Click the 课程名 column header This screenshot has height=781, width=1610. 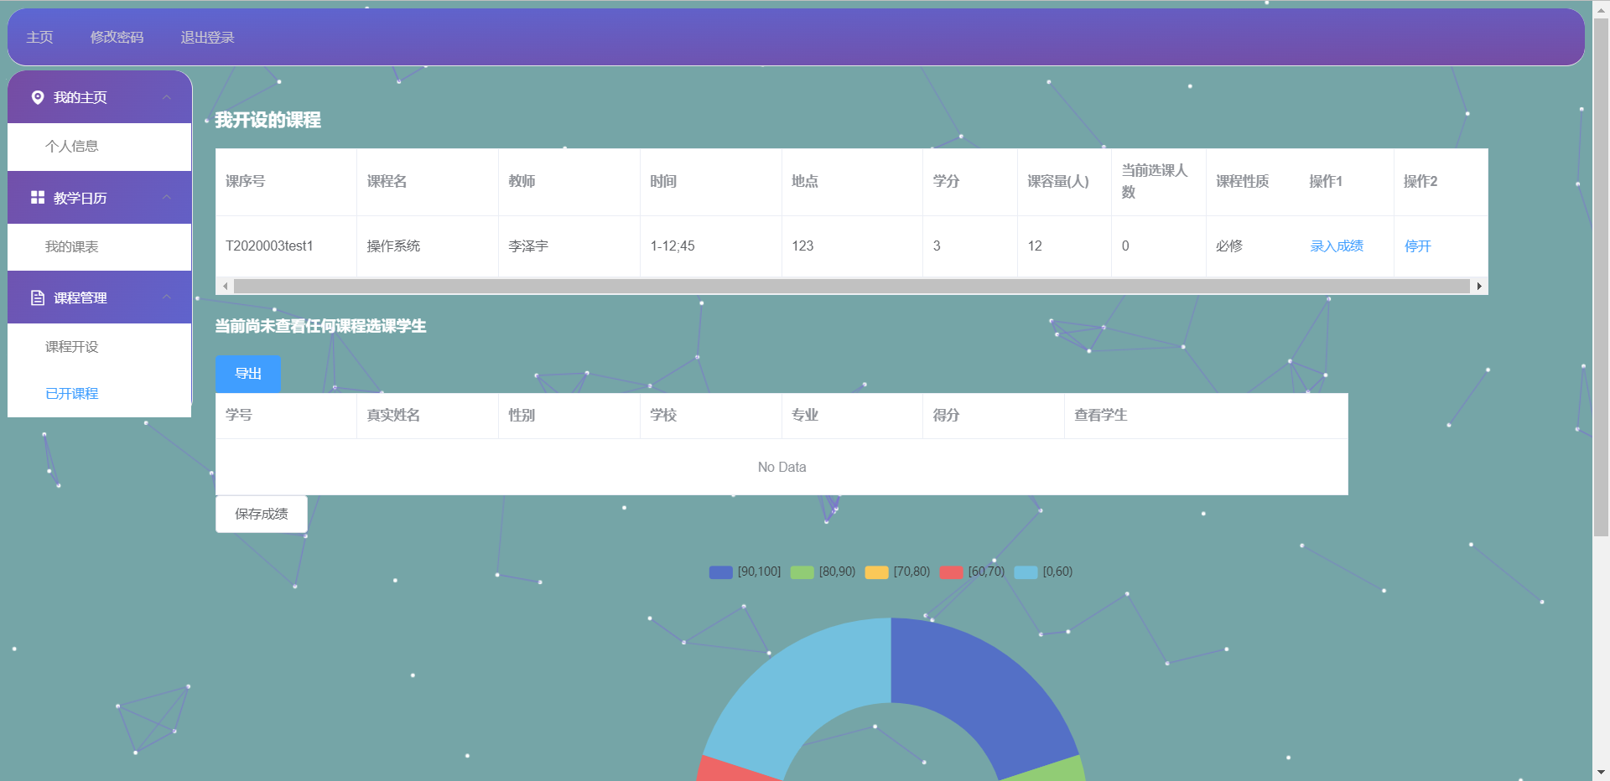click(x=428, y=182)
